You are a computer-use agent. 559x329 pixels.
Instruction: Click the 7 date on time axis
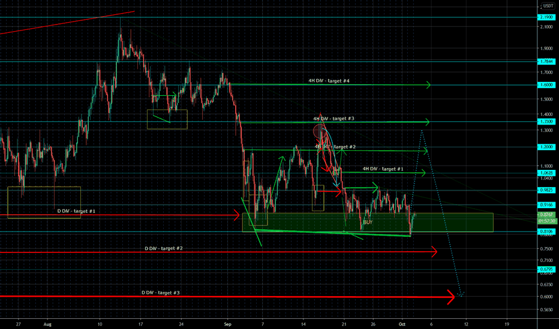263,324
